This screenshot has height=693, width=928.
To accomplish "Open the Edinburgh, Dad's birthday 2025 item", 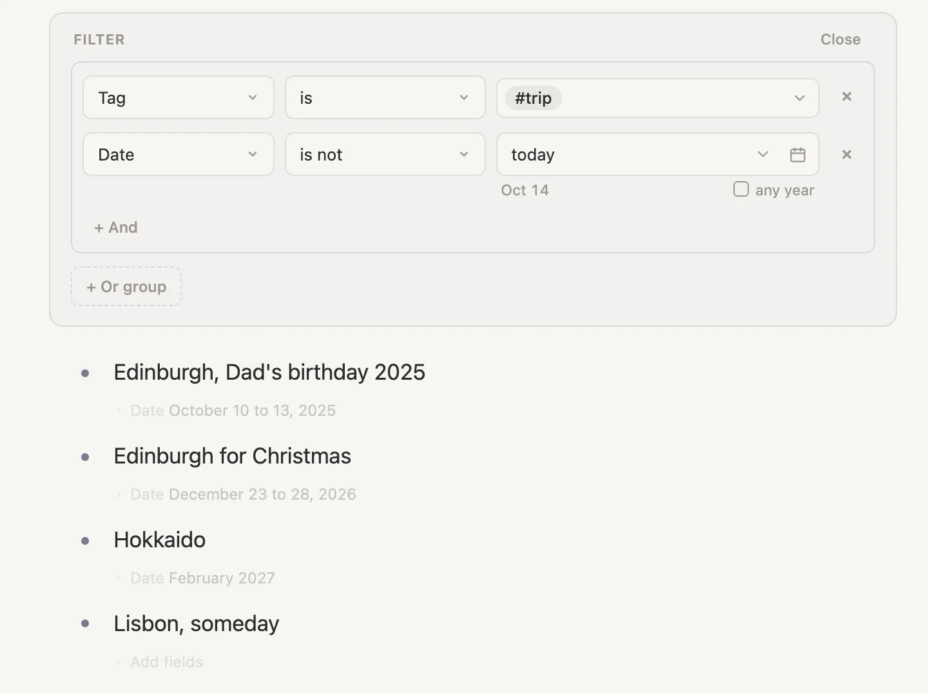I will (x=269, y=373).
